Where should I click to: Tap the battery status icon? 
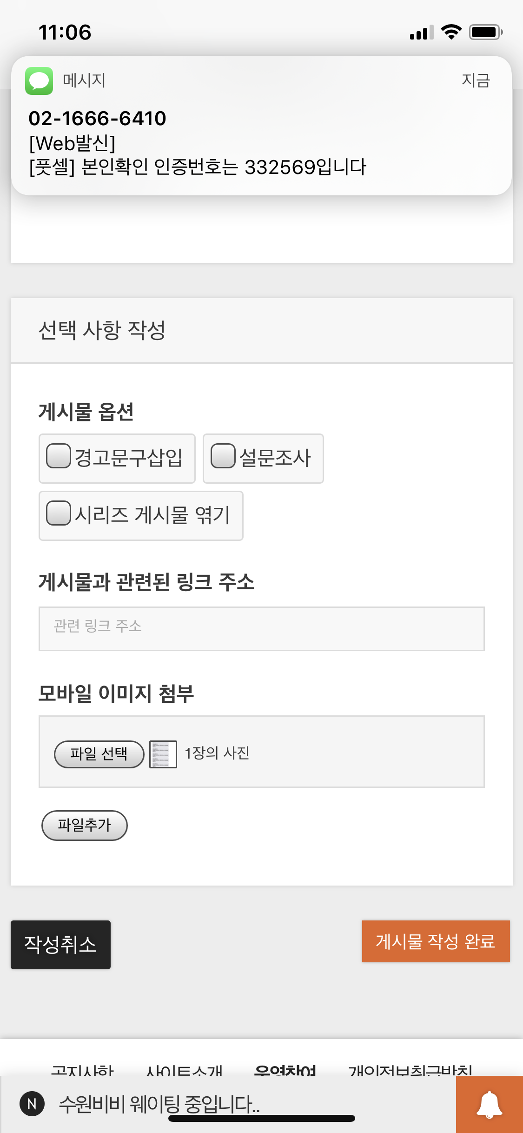point(485,32)
